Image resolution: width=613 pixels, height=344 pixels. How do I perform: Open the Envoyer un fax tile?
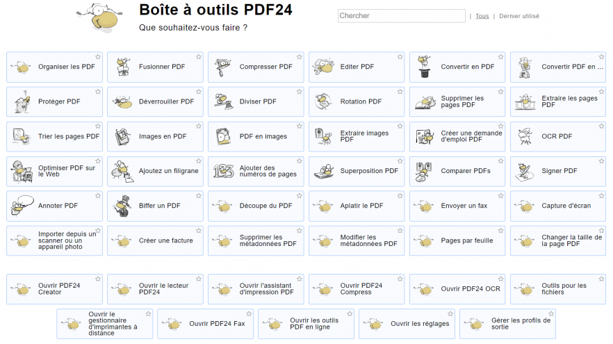click(457, 206)
